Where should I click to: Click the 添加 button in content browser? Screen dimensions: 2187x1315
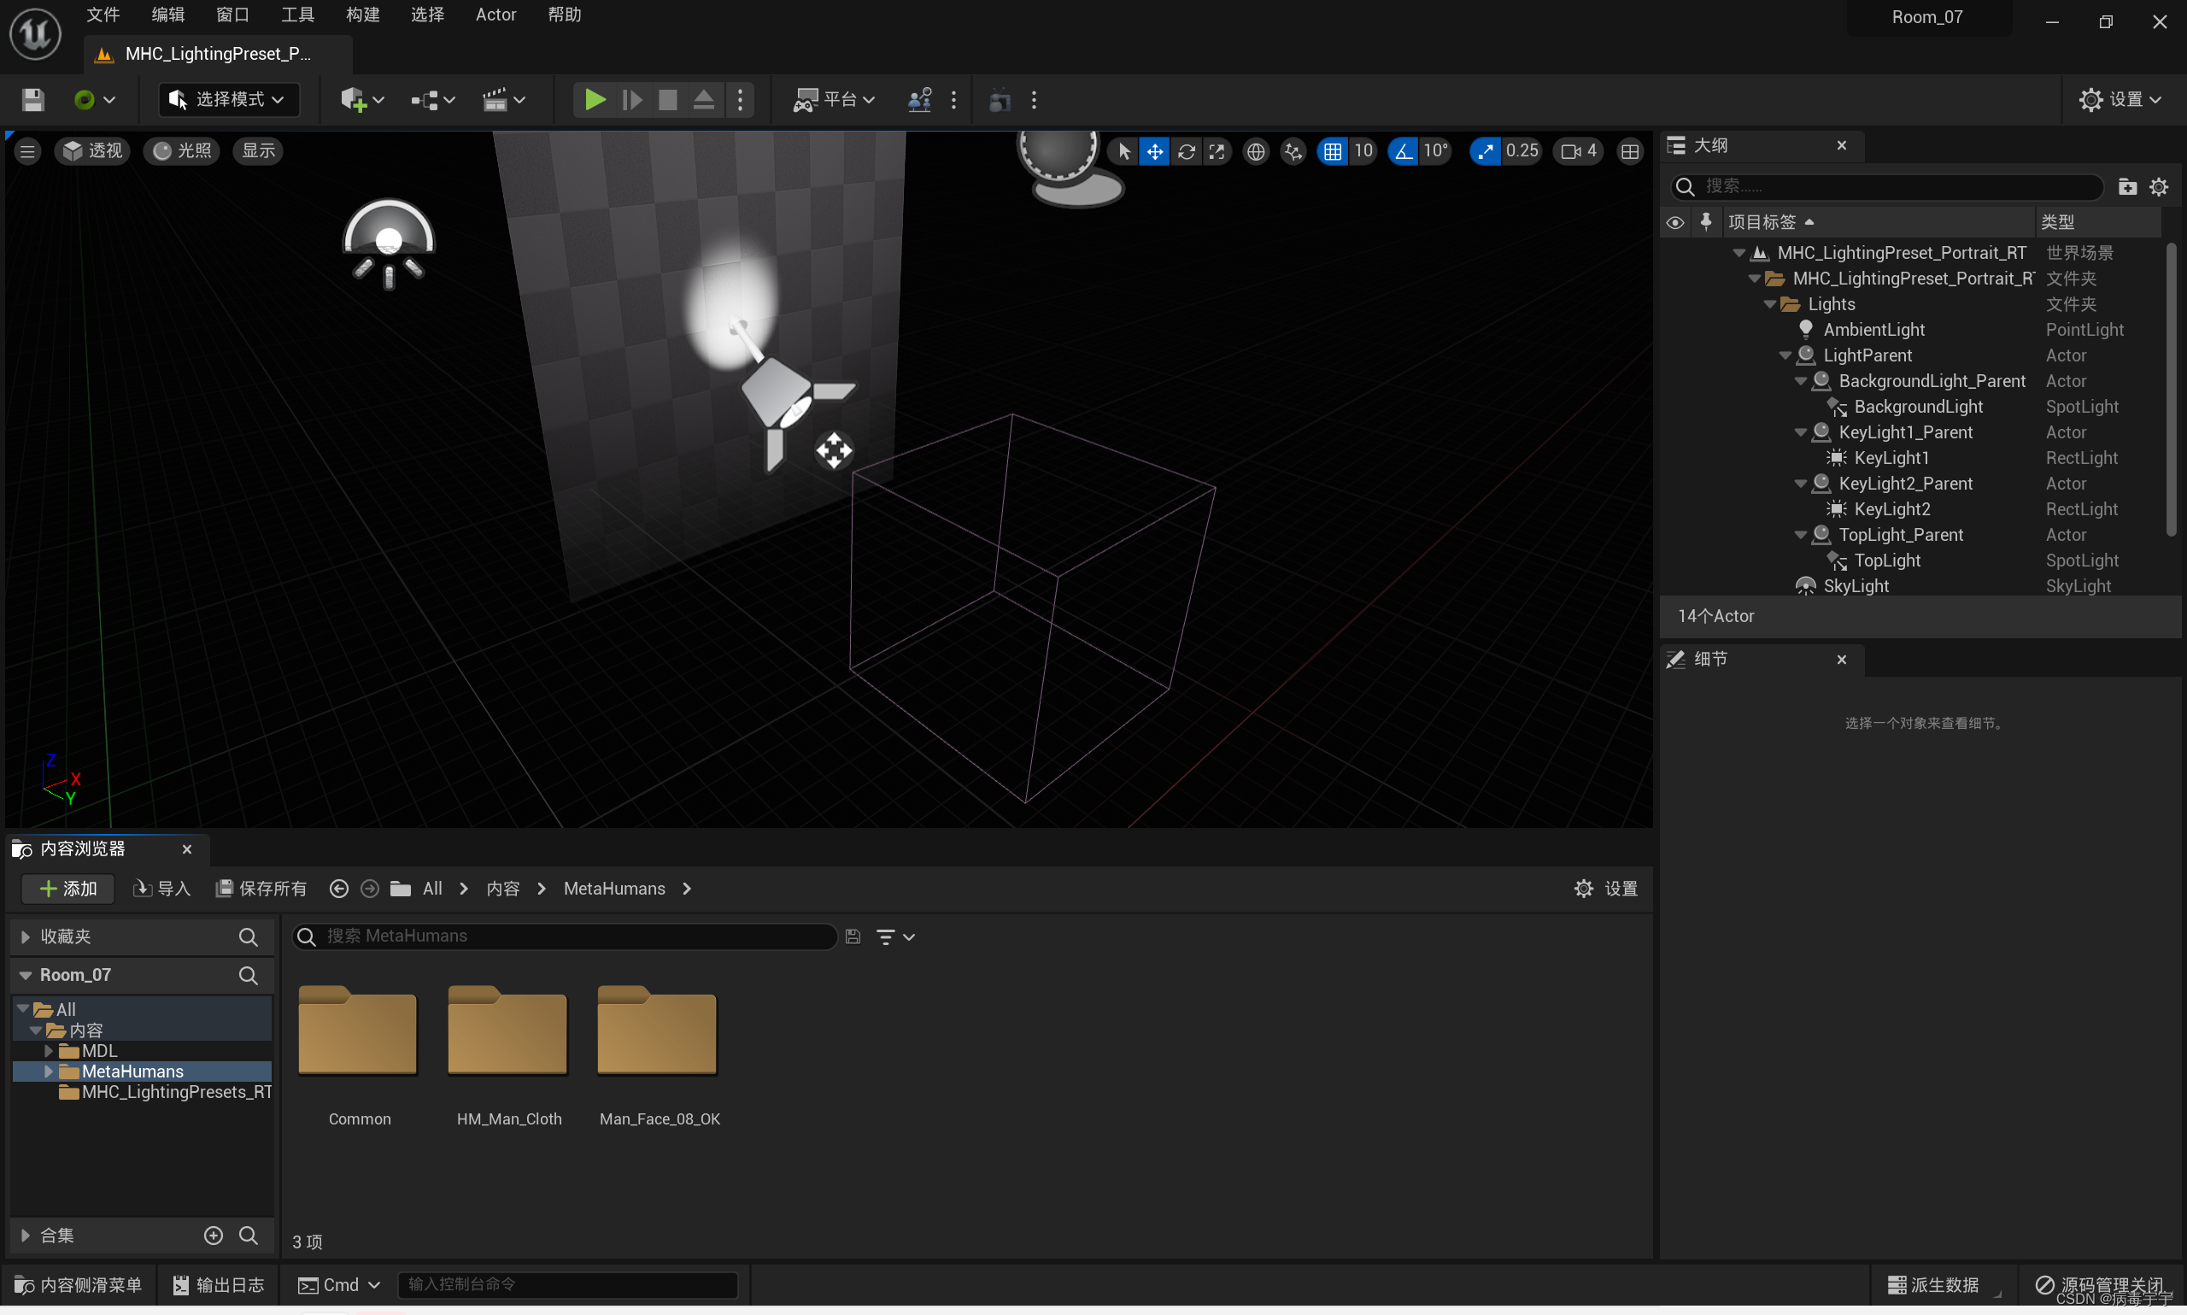tap(68, 889)
